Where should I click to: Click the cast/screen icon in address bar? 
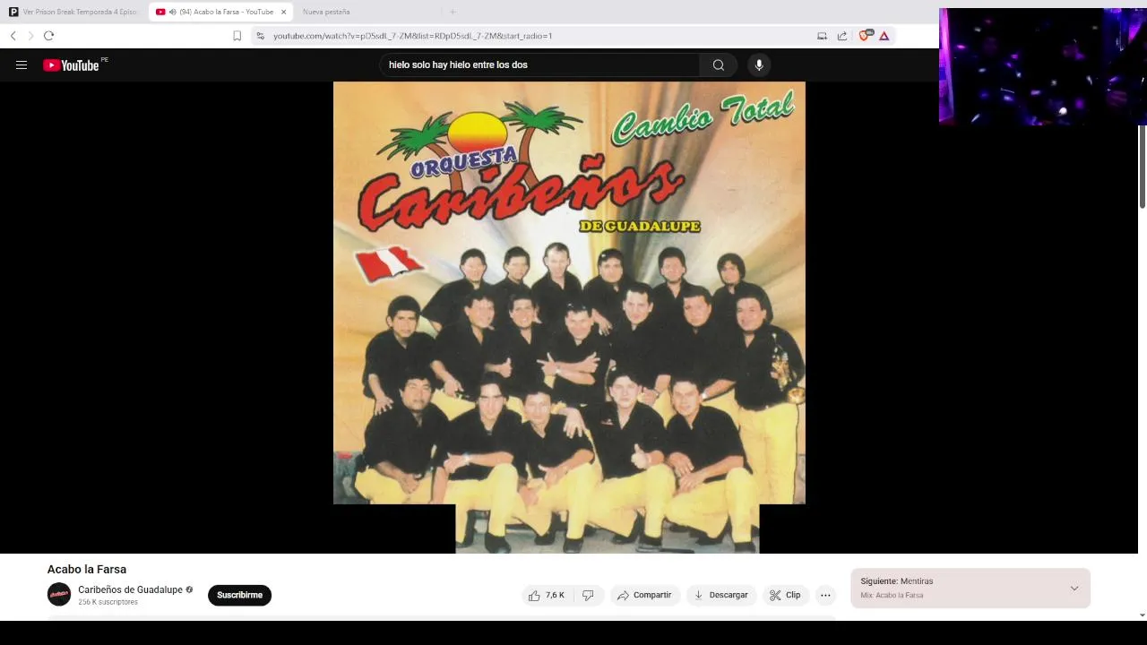click(x=822, y=36)
